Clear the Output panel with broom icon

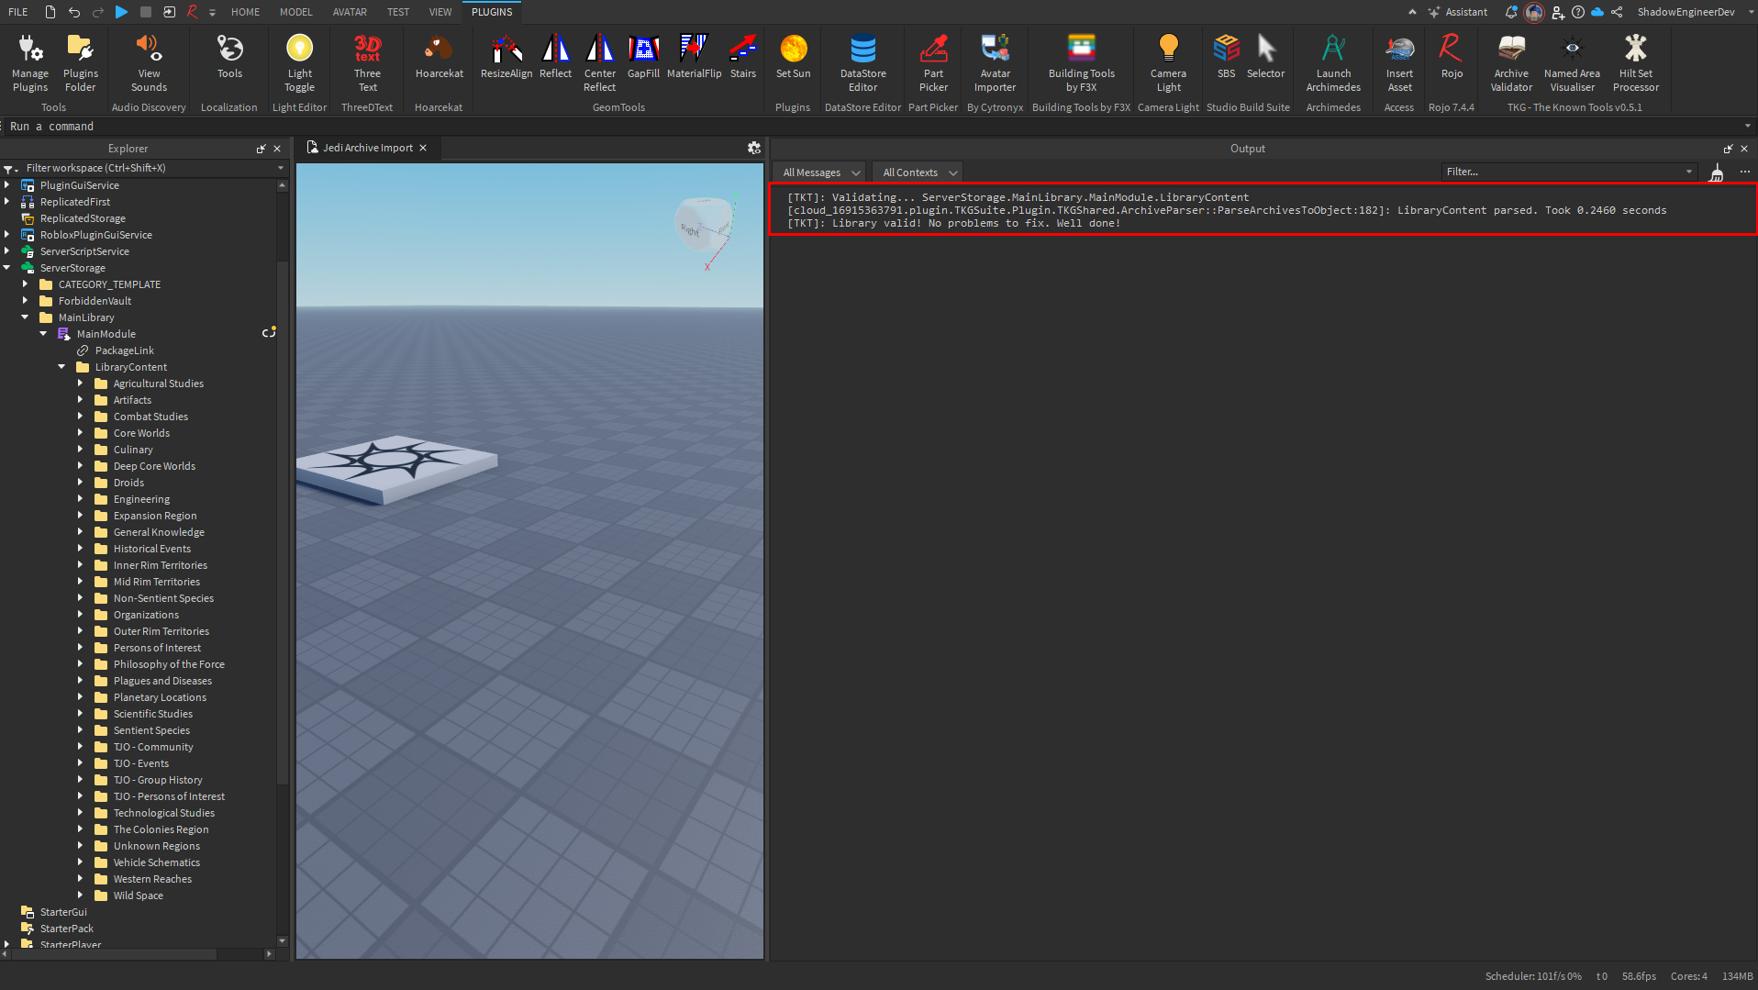point(1716,172)
